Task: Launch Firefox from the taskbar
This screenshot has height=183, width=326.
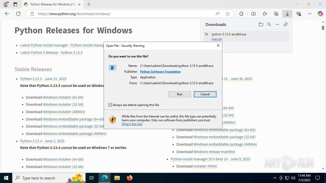Action: coord(129,178)
